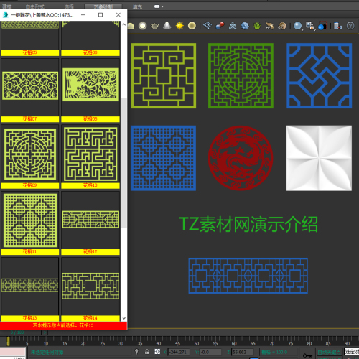Click the yellow 花格09 label bar
359x359 pixels.
coord(30,185)
